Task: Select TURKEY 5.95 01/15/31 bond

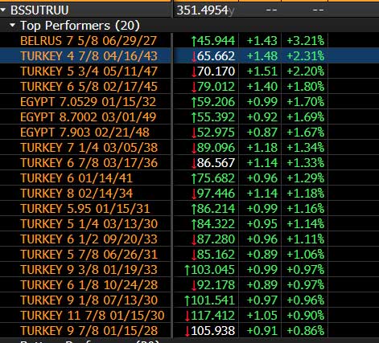Action: pyautogui.click(x=85, y=209)
